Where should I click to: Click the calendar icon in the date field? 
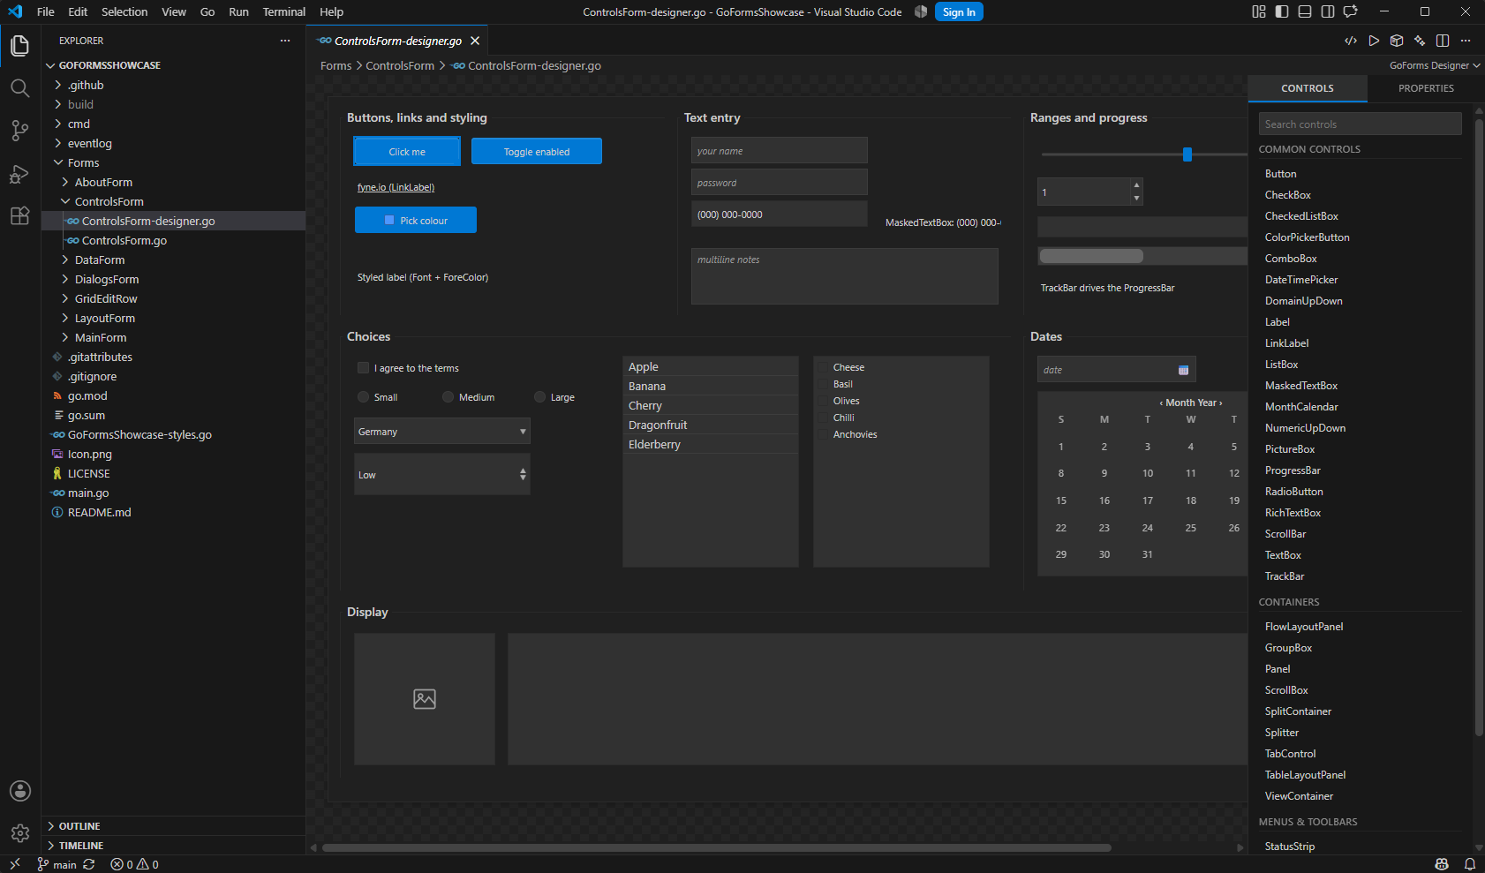tap(1183, 370)
